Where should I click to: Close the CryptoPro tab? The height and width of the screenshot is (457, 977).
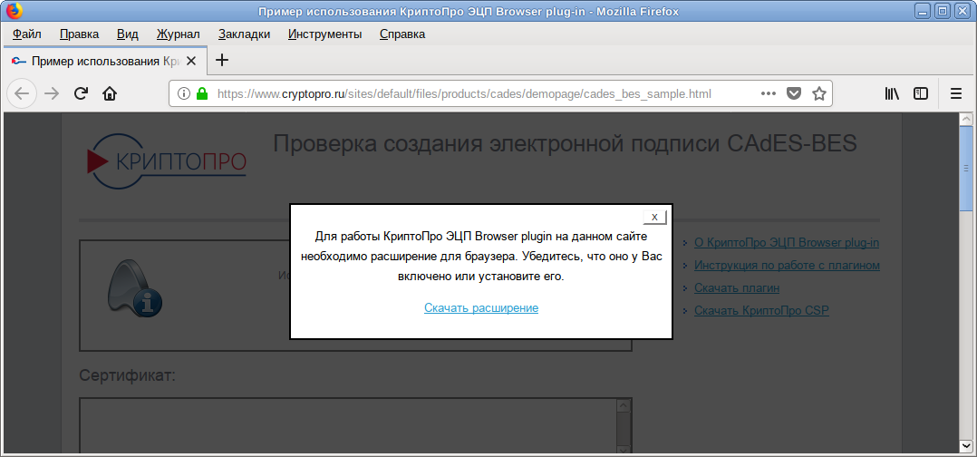(191, 61)
